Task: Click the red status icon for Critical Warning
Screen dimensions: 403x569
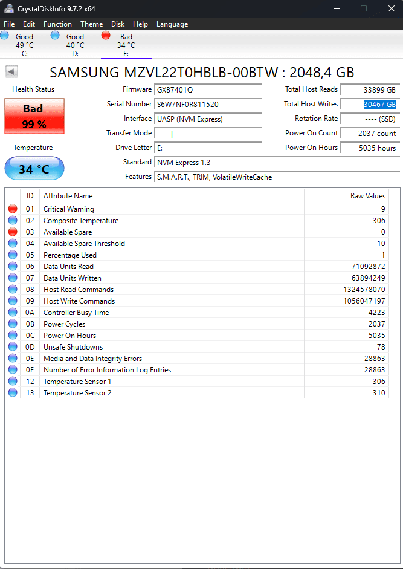Action: click(13, 209)
